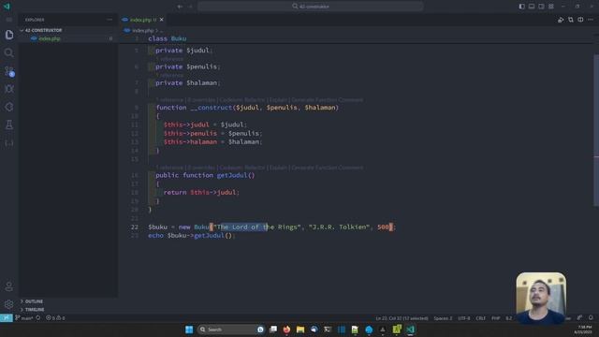Click the __construct function name
Viewport: 599px width, 337px height.
211,108
